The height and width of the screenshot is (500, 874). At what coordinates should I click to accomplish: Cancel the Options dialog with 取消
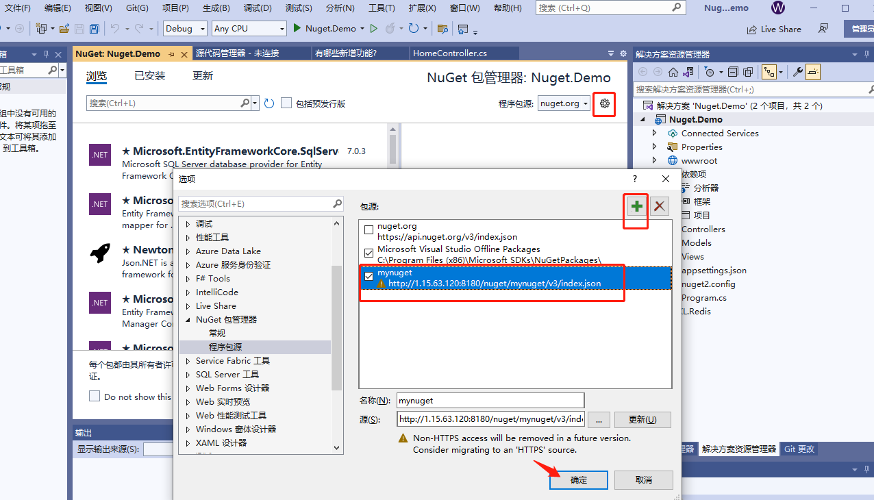[644, 479]
